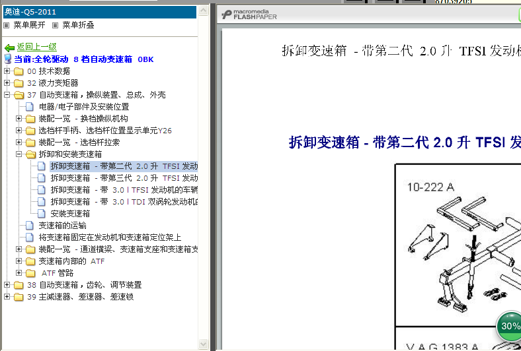Click the 00 技术数据 folder icon
This screenshot has height=351, width=521.
[x=19, y=71]
